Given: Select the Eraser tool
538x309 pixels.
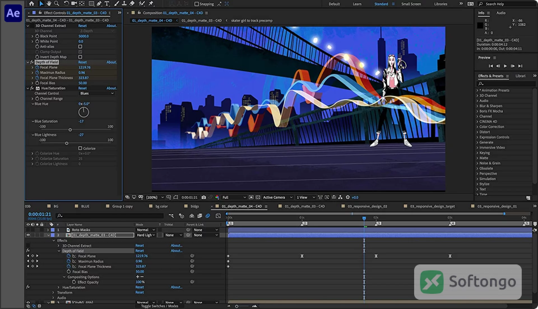Looking at the screenshot, I should coord(132,4).
